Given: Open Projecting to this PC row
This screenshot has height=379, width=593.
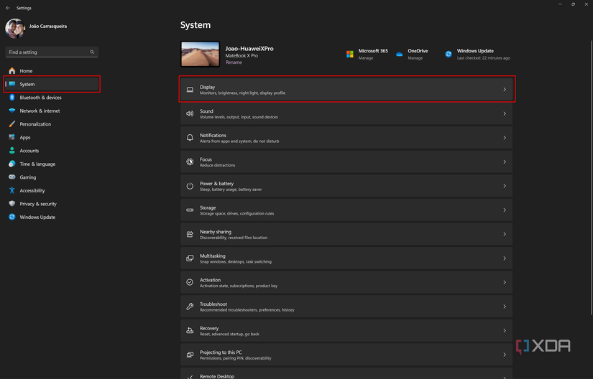Looking at the screenshot, I should tap(346, 355).
